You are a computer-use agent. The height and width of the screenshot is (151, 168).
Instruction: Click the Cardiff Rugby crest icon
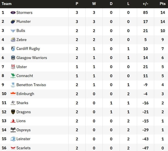pos(13,49)
